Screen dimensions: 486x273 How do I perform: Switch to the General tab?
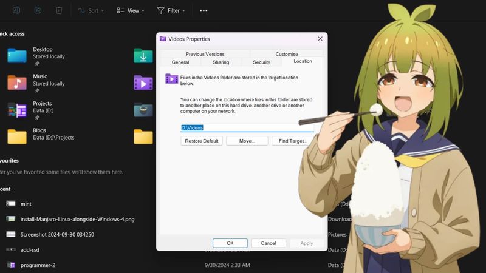pyautogui.click(x=180, y=62)
